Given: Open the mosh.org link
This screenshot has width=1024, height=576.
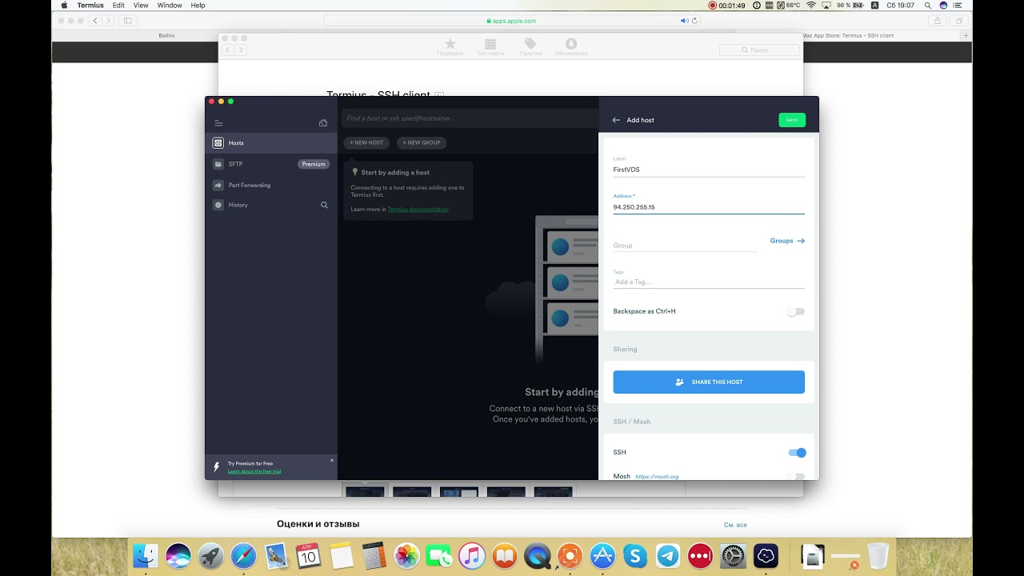Looking at the screenshot, I should tap(657, 477).
